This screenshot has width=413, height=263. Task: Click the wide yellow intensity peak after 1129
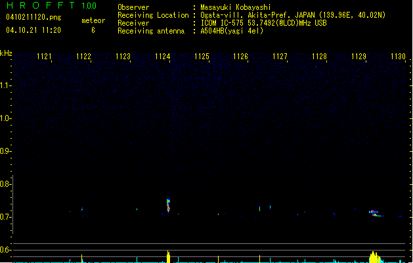coord(375,257)
